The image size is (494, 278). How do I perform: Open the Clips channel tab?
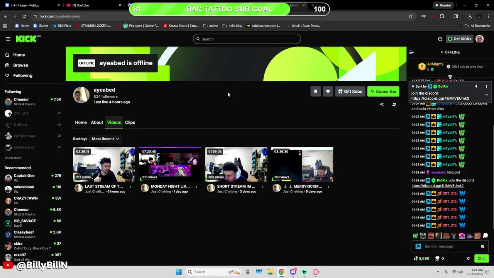click(x=130, y=122)
